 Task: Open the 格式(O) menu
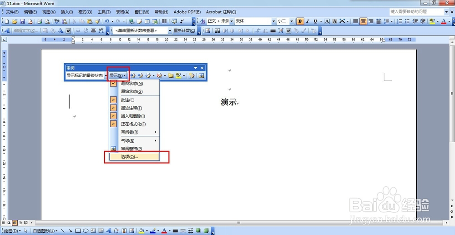[85, 12]
